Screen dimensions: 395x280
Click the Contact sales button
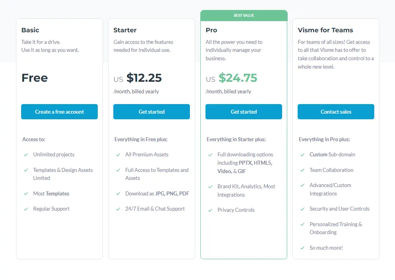pyautogui.click(x=336, y=112)
